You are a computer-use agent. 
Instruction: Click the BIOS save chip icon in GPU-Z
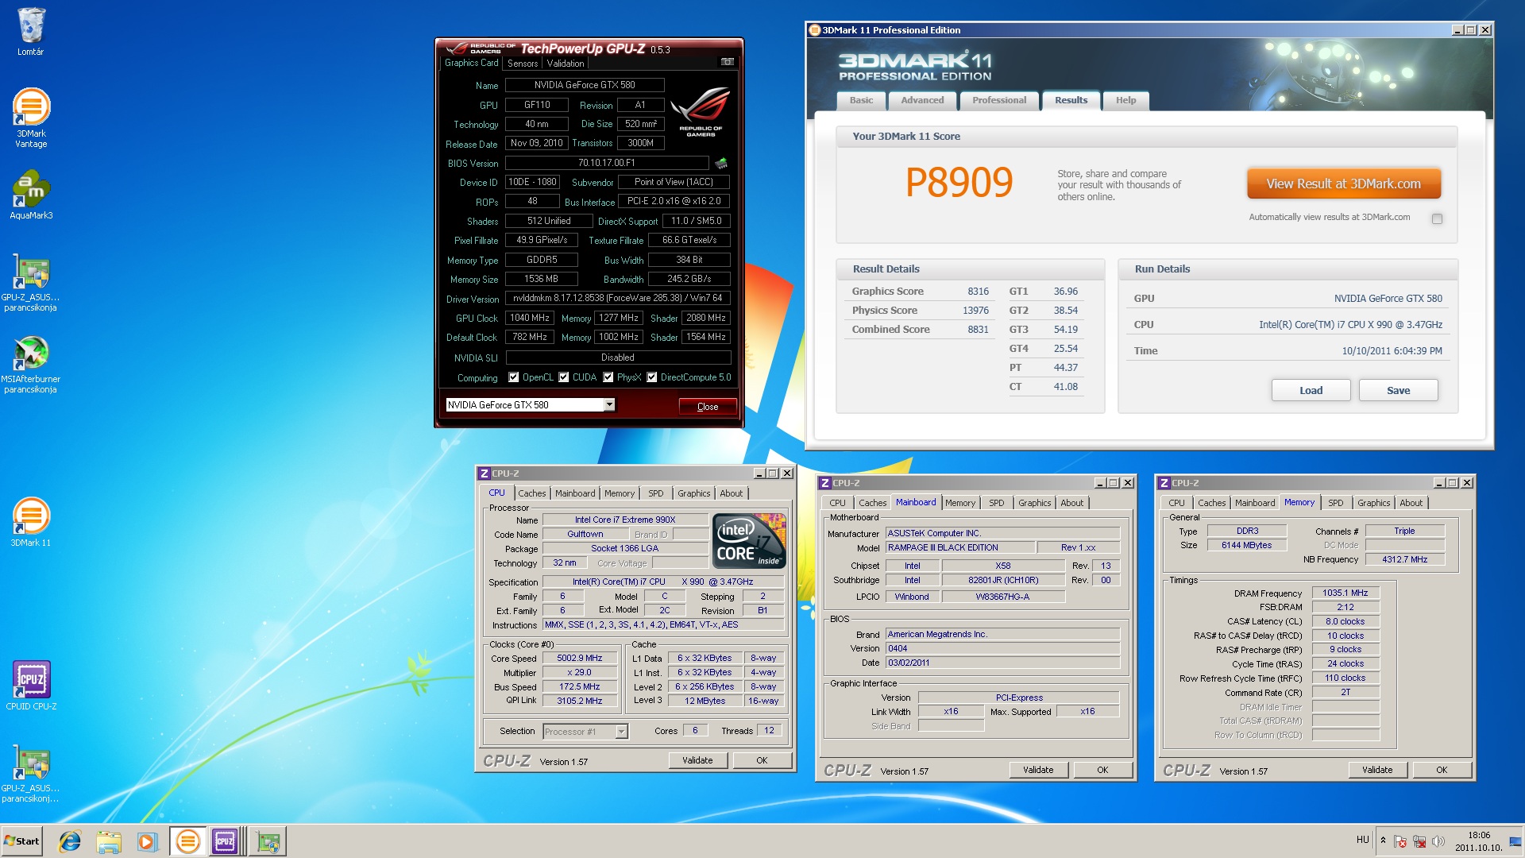pos(721,163)
